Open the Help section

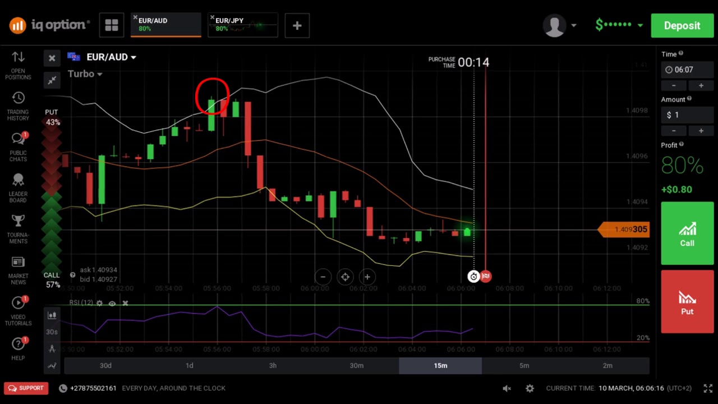(x=18, y=348)
